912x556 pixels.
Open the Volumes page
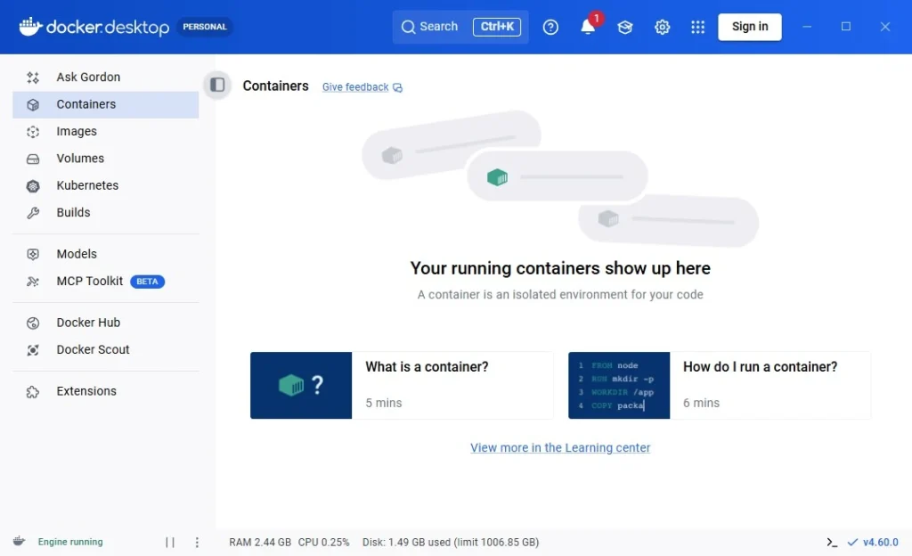tap(80, 159)
